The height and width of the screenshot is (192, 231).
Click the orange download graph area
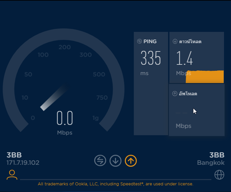205,77
